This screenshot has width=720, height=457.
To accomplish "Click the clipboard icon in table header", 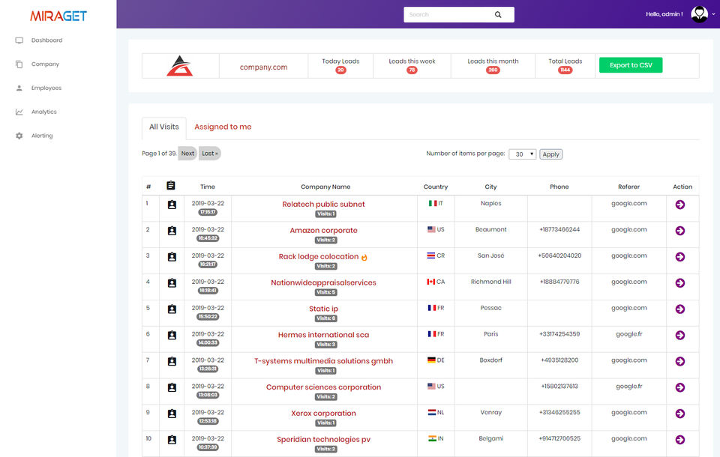I will [x=171, y=185].
